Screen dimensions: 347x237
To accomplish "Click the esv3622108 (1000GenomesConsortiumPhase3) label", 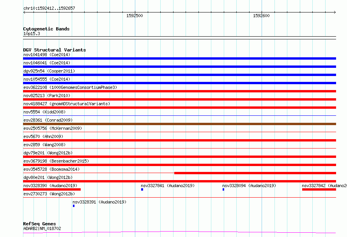I will 70,87.
